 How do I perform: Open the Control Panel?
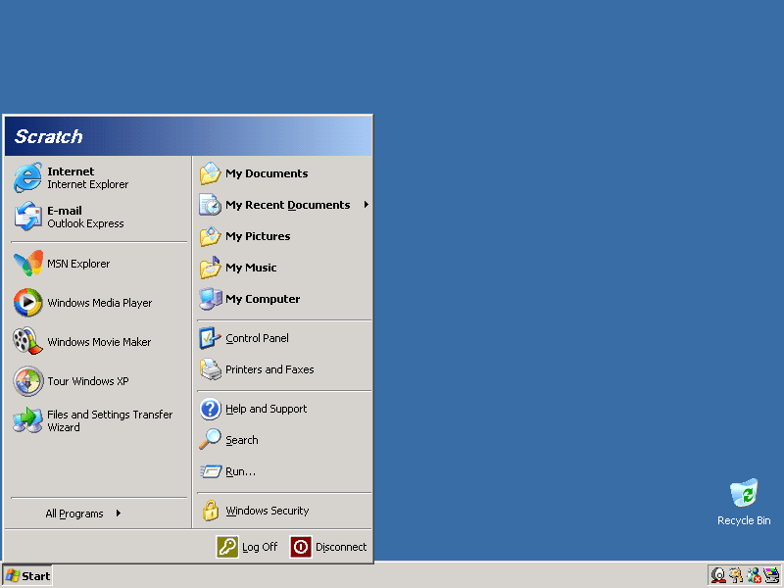(256, 338)
